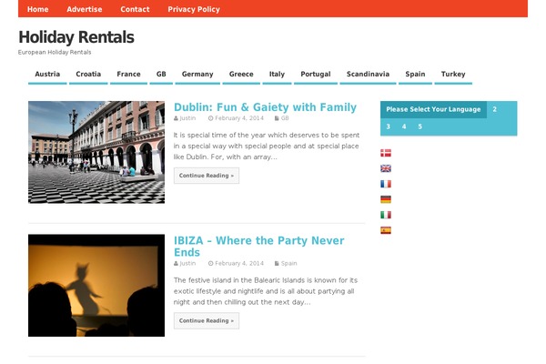Viewport: 546px width, 364px height.
Task: Open the Privacy Policy page
Action: pos(194,9)
